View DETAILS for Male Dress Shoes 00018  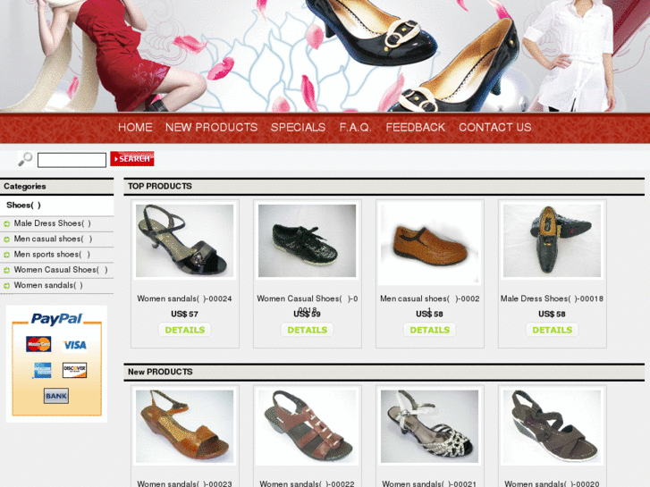[553, 330]
